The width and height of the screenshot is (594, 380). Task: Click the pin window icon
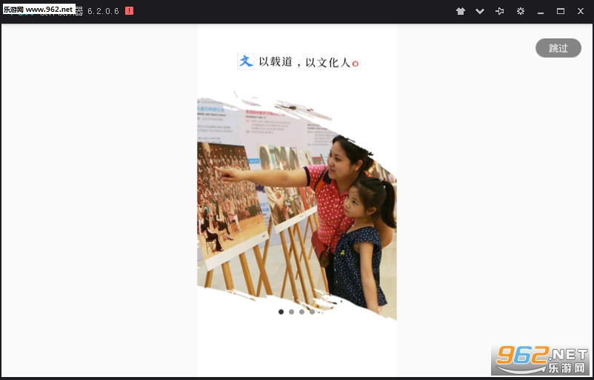(500, 11)
